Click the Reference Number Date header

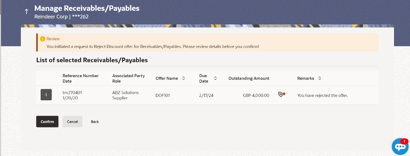click(81, 79)
